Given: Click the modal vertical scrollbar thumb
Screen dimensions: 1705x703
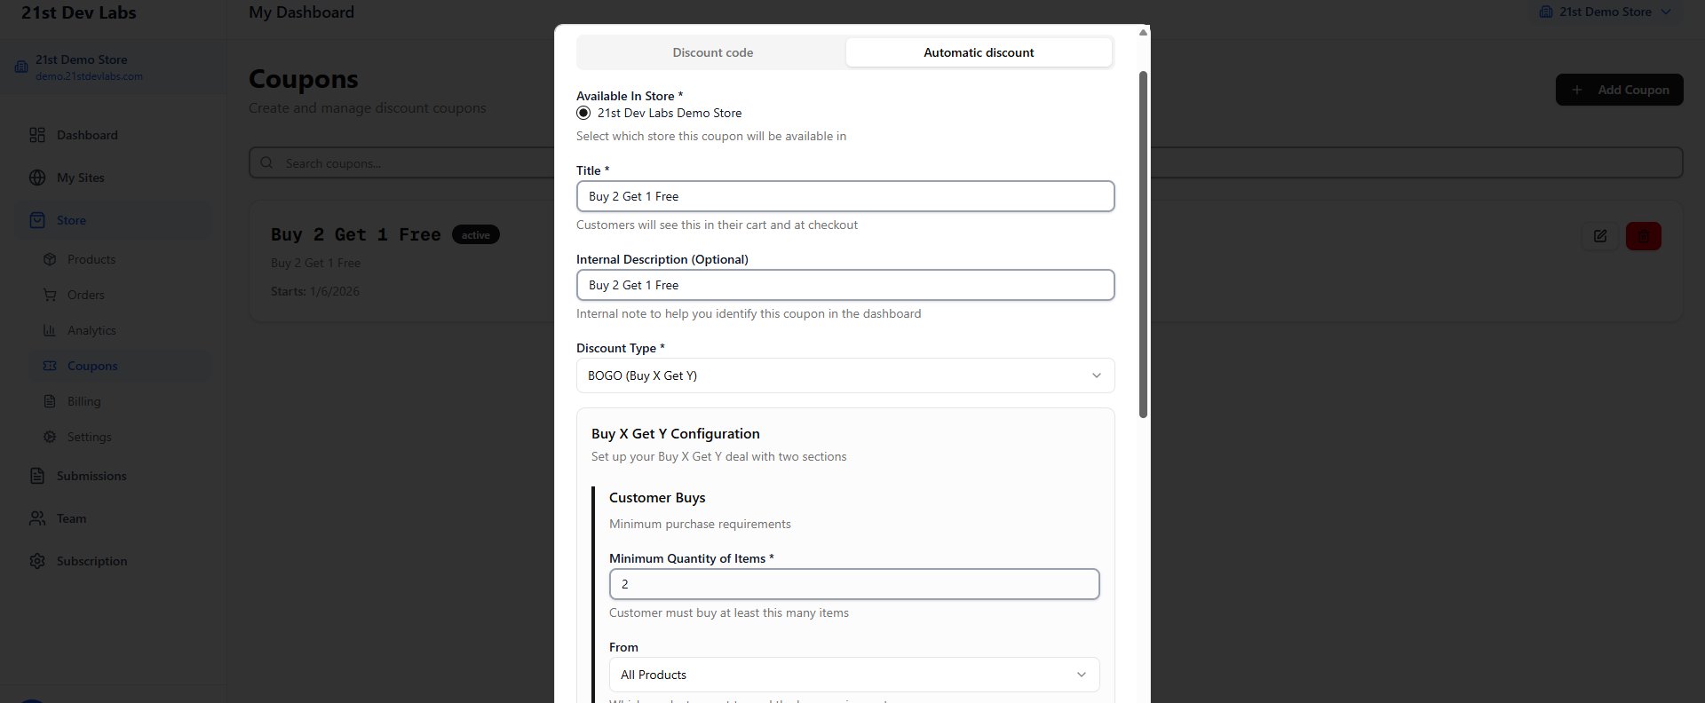Looking at the screenshot, I should click(1143, 244).
